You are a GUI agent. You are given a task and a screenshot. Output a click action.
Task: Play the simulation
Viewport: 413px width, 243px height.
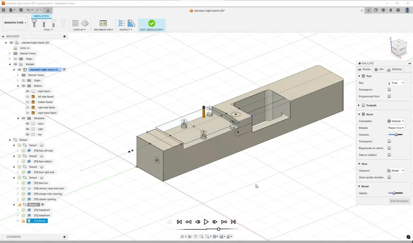coord(206,222)
